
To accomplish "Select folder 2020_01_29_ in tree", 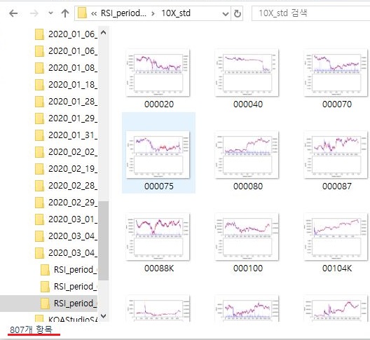I will pyautogui.click(x=66, y=118).
